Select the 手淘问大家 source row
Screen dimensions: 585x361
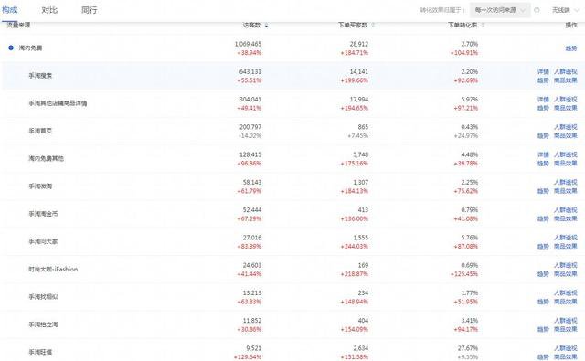point(292,241)
